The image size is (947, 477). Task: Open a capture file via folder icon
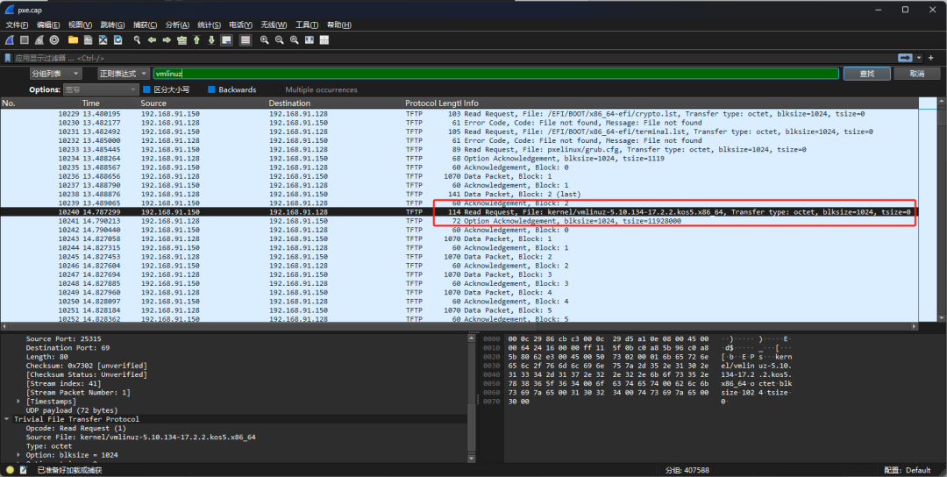point(74,40)
